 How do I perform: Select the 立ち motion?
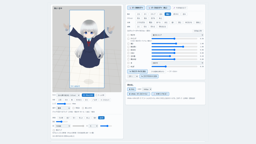138,14
